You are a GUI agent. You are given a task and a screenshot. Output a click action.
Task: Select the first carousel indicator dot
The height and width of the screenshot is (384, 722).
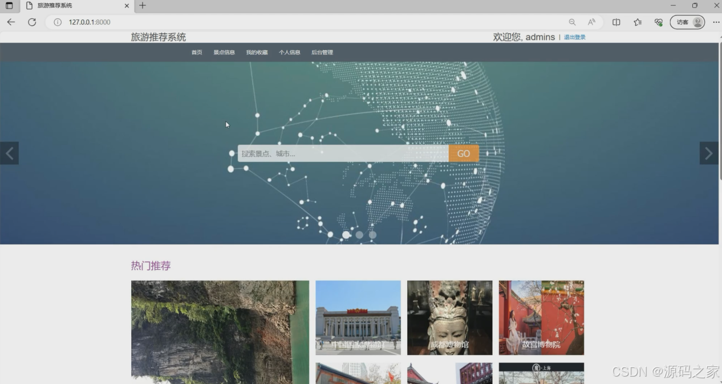tap(346, 235)
